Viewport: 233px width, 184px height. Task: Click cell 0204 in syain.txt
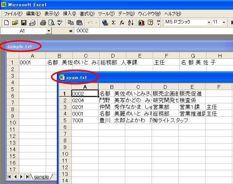(85, 100)
